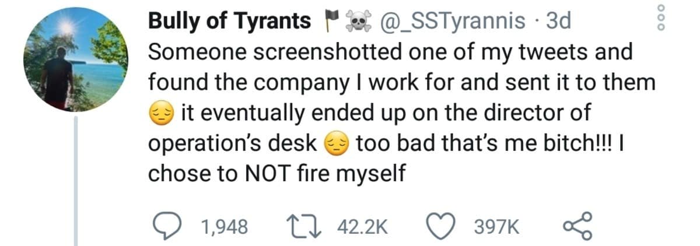
Task: Click the tweet line starting "Someone screenshotted"
Action: [390, 52]
